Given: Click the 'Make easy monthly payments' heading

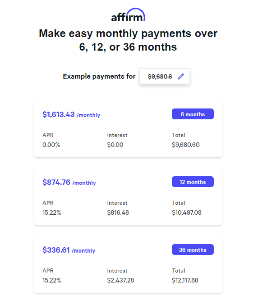Looking at the screenshot, I should [128, 40].
